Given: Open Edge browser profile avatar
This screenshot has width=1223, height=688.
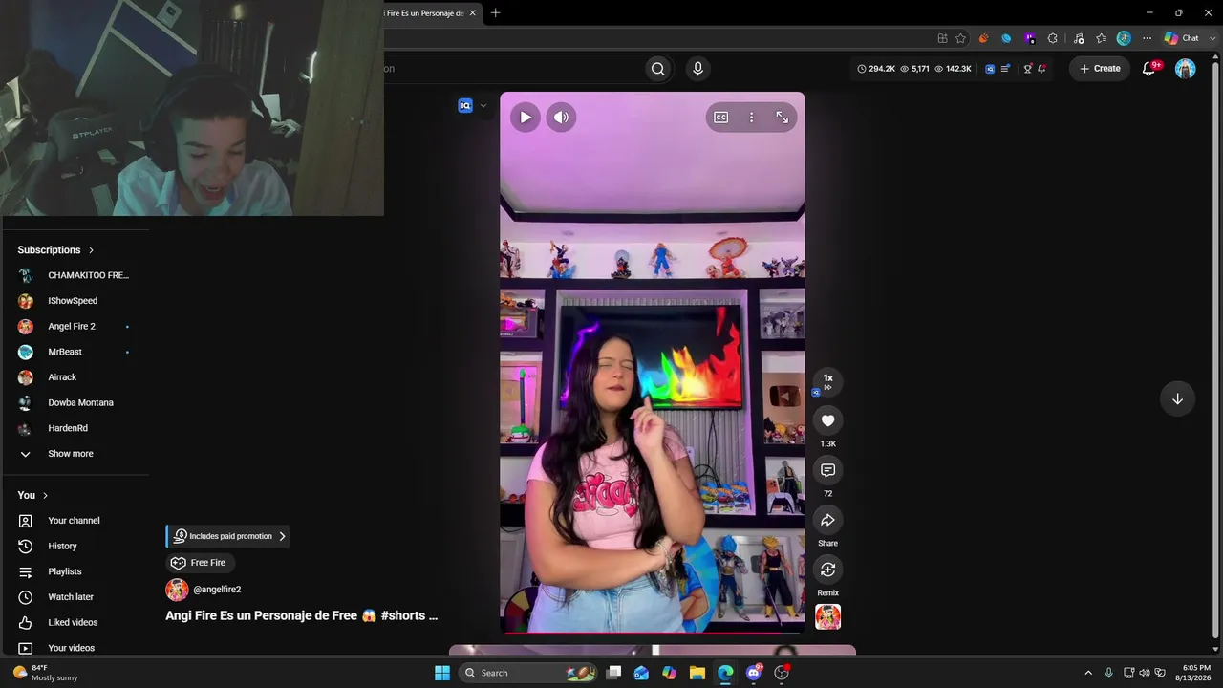Looking at the screenshot, I should (1124, 38).
